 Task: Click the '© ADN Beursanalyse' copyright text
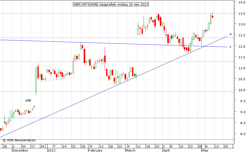point(19,140)
